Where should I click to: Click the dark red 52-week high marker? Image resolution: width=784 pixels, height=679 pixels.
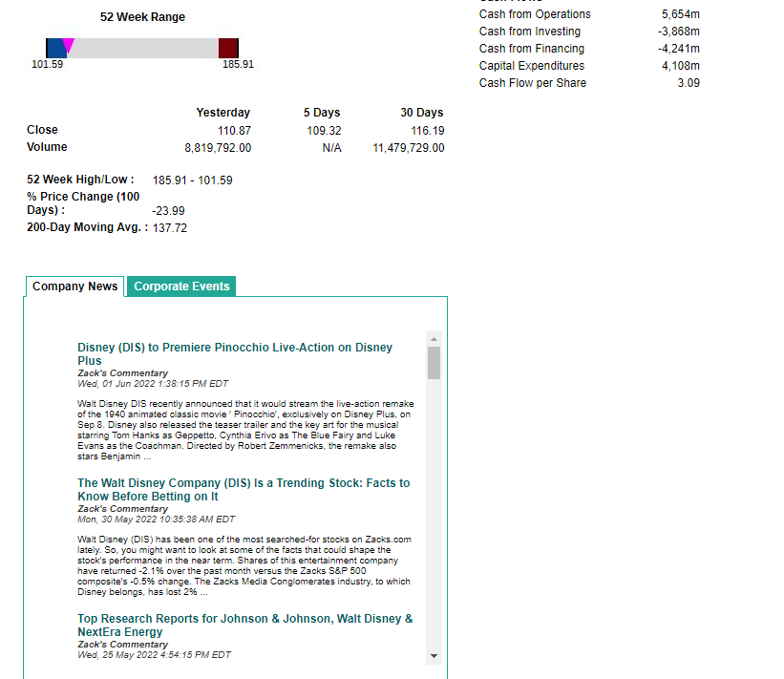[x=228, y=46]
